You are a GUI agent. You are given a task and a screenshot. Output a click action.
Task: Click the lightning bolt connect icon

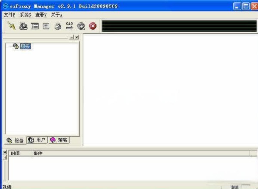[x=12, y=26]
